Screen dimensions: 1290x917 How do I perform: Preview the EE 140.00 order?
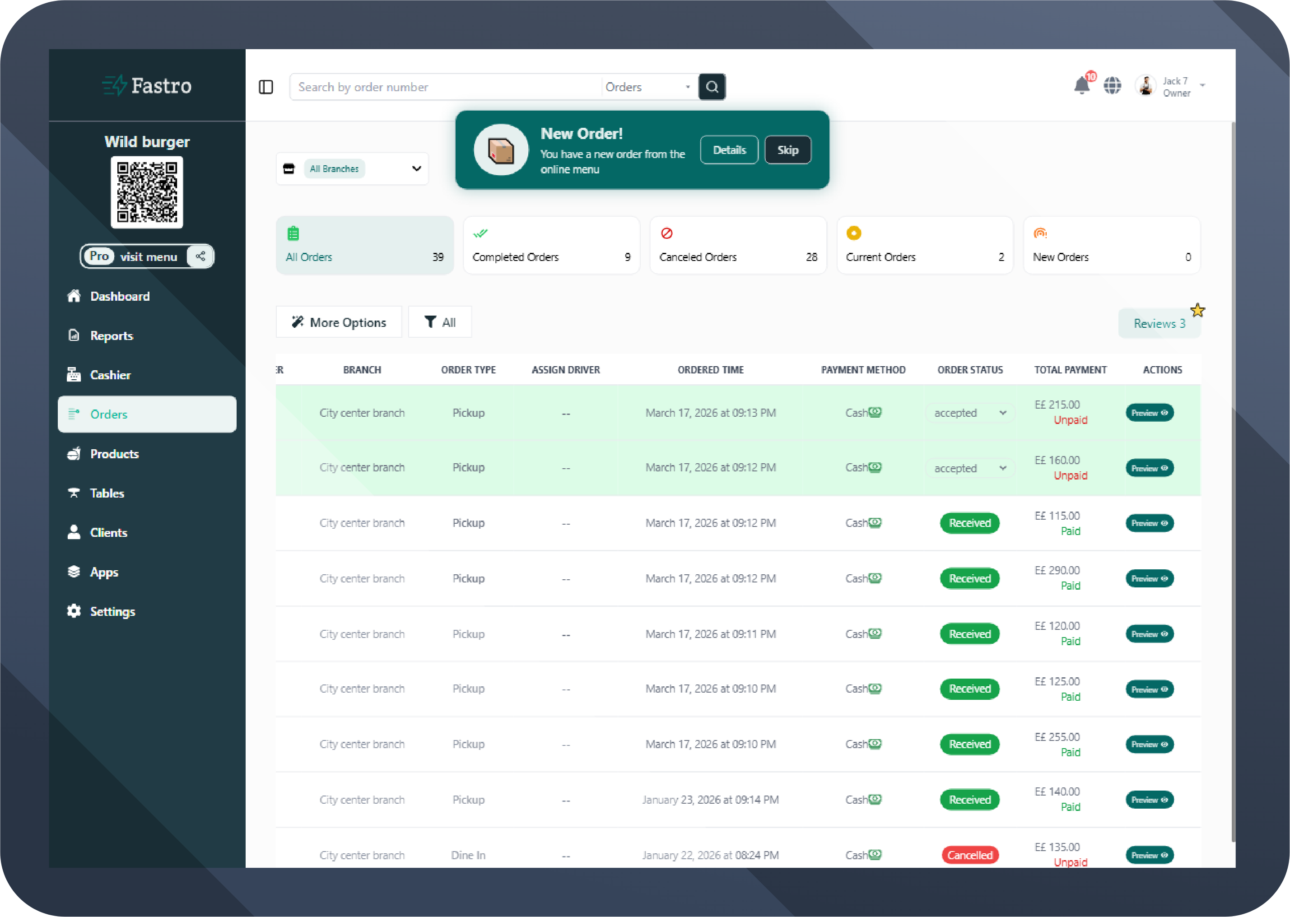1150,800
